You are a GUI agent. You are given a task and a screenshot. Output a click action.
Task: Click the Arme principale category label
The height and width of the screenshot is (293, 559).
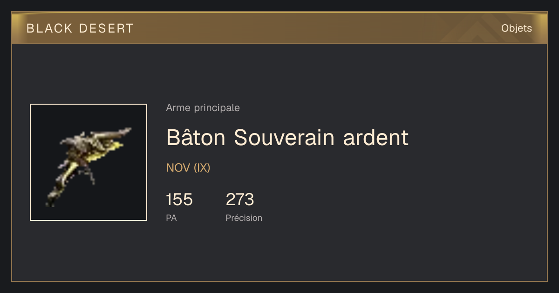point(203,108)
